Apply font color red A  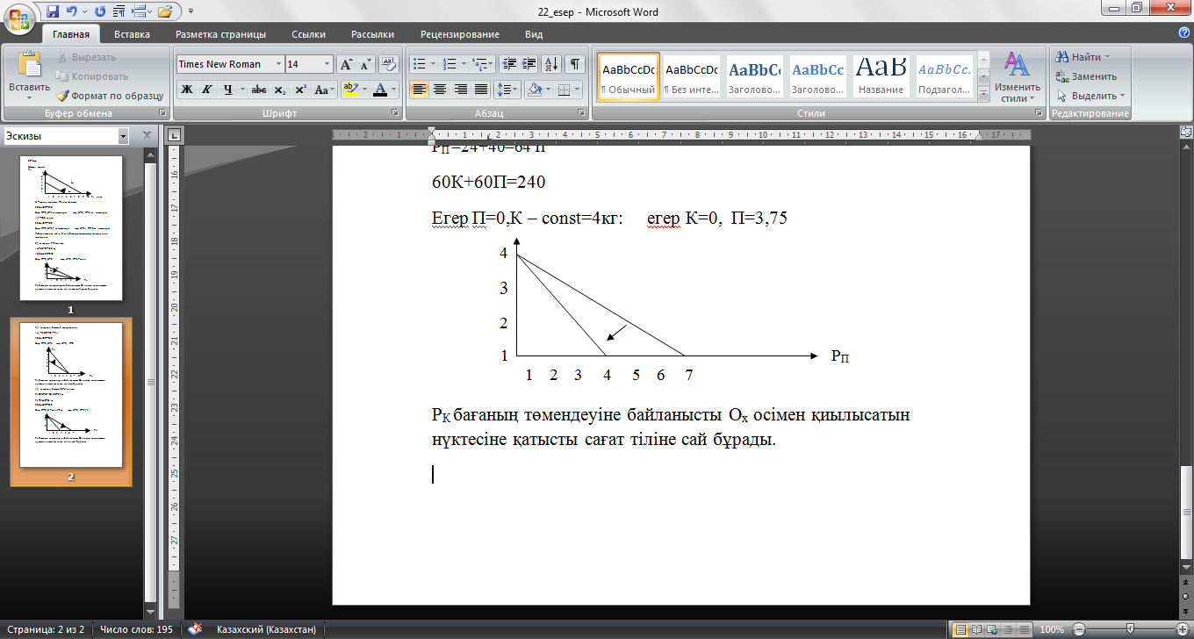click(379, 90)
